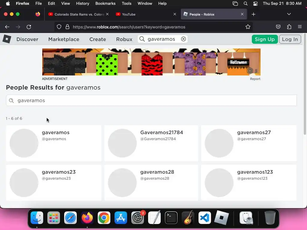Viewport: 307px width, 230px height.
Task: Open the gaveramos23 user result
Action: tap(54, 183)
